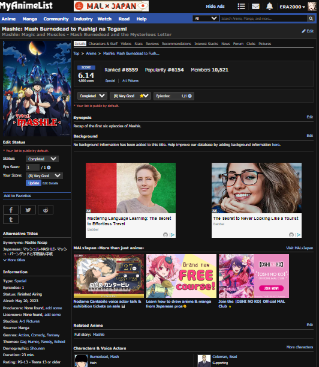Switch to the Recommendations tab
This screenshot has width=319, height=367.
tap(176, 44)
